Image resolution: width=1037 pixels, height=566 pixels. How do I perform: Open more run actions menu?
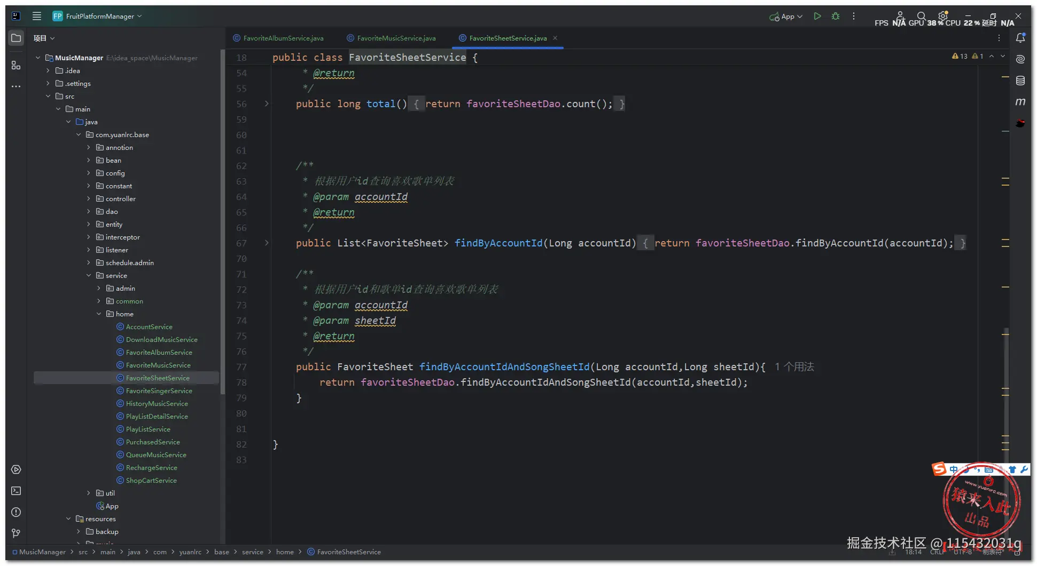(x=854, y=16)
